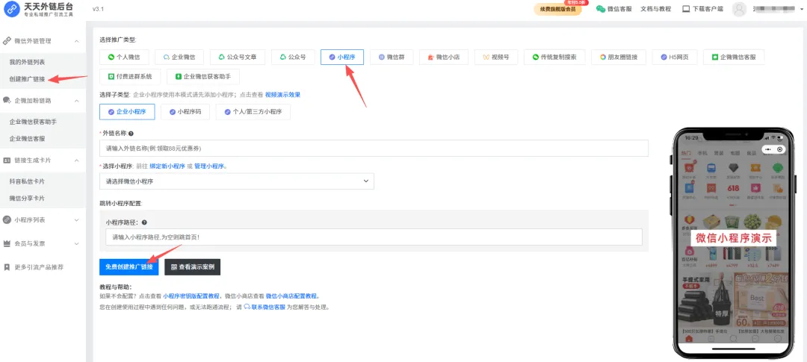This screenshot has height=362, width=807.
Task: Select 企微微信客服 promotion type
Action: pos(734,57)
